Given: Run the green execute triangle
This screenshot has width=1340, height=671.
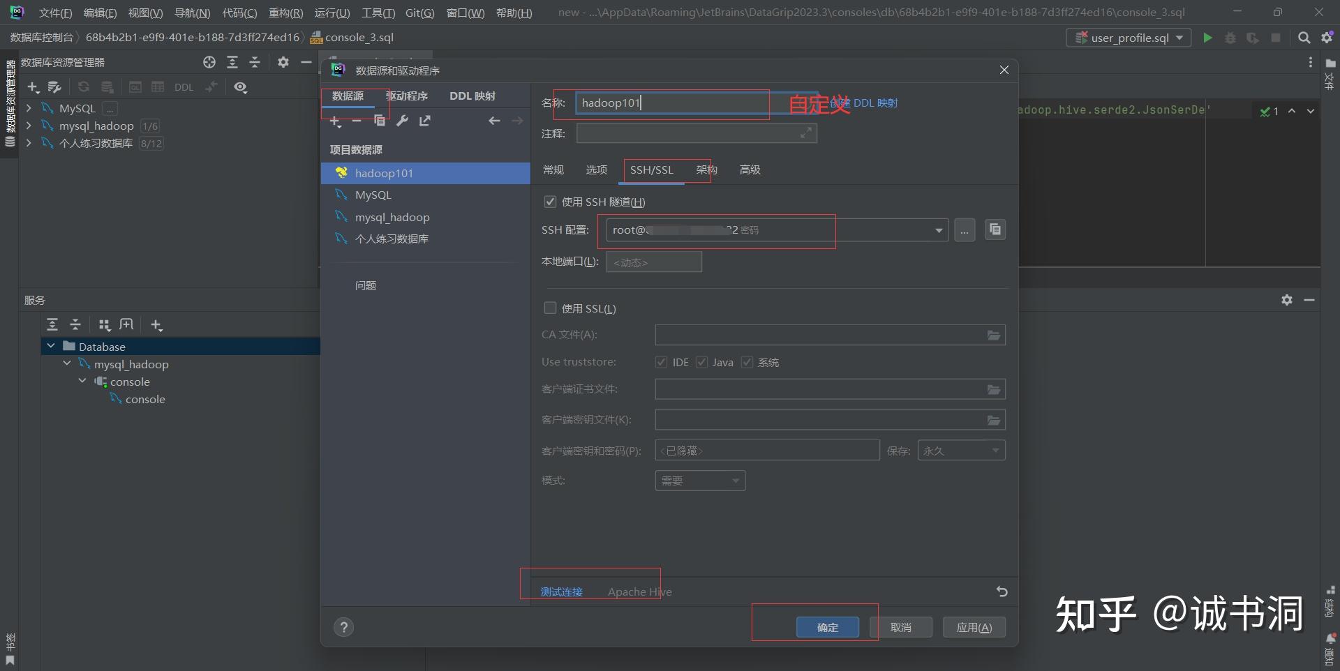Looking at the screenshot, I should (x=1207, y=38).
